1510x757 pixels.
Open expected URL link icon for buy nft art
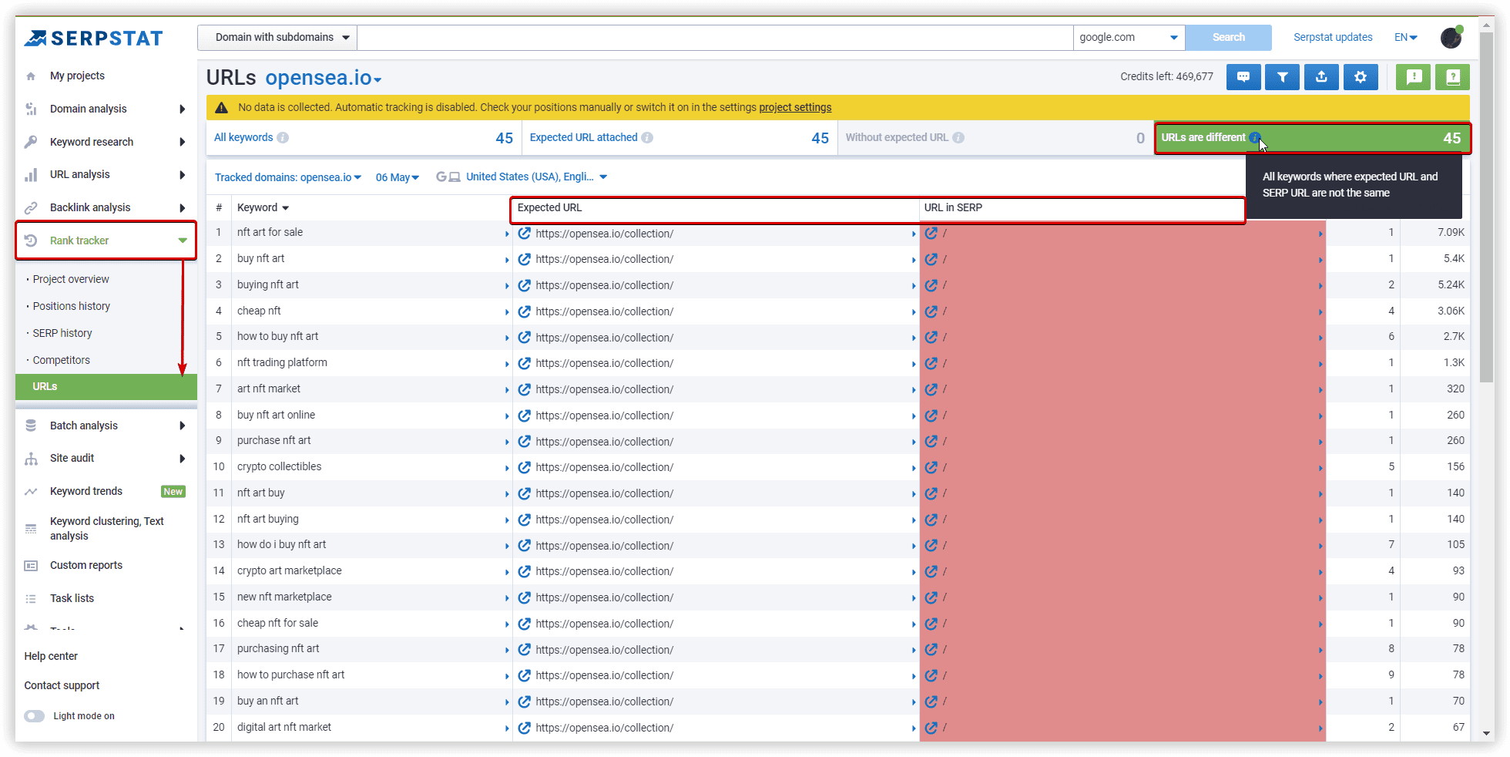click(x=525, y=259)
